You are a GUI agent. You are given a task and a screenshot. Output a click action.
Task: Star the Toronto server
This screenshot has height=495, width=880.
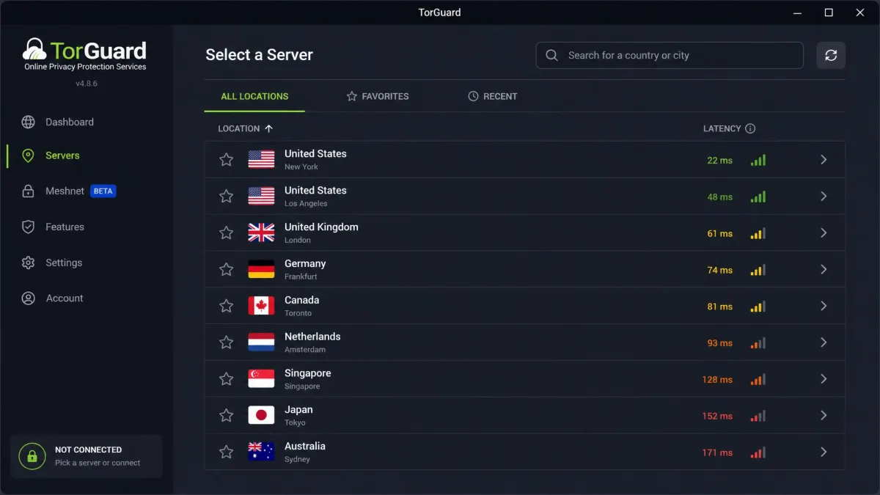pyautogui.click(x=227, y=306)
